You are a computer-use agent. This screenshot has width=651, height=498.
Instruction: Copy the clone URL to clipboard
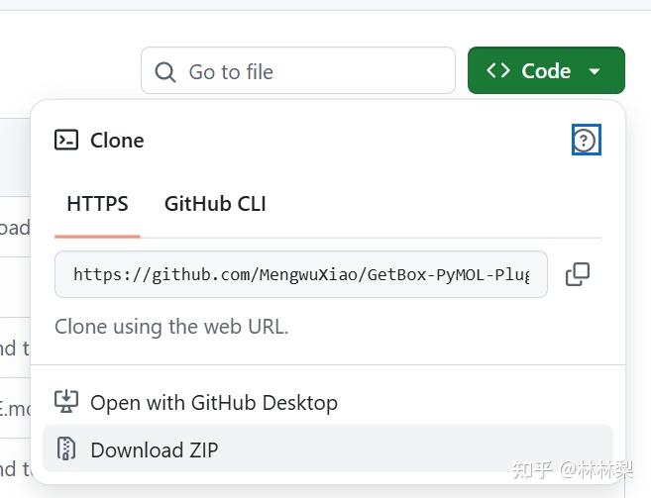[578, 274]
